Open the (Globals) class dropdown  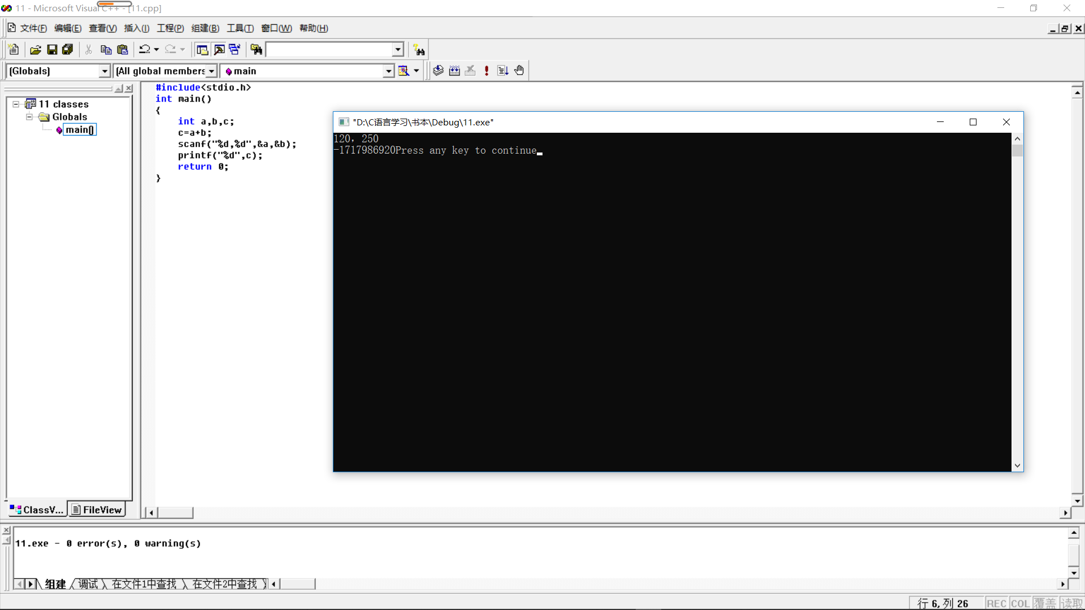(x=104, y=71)
